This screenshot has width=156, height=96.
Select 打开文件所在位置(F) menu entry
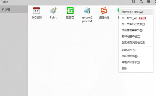[136, 24]
